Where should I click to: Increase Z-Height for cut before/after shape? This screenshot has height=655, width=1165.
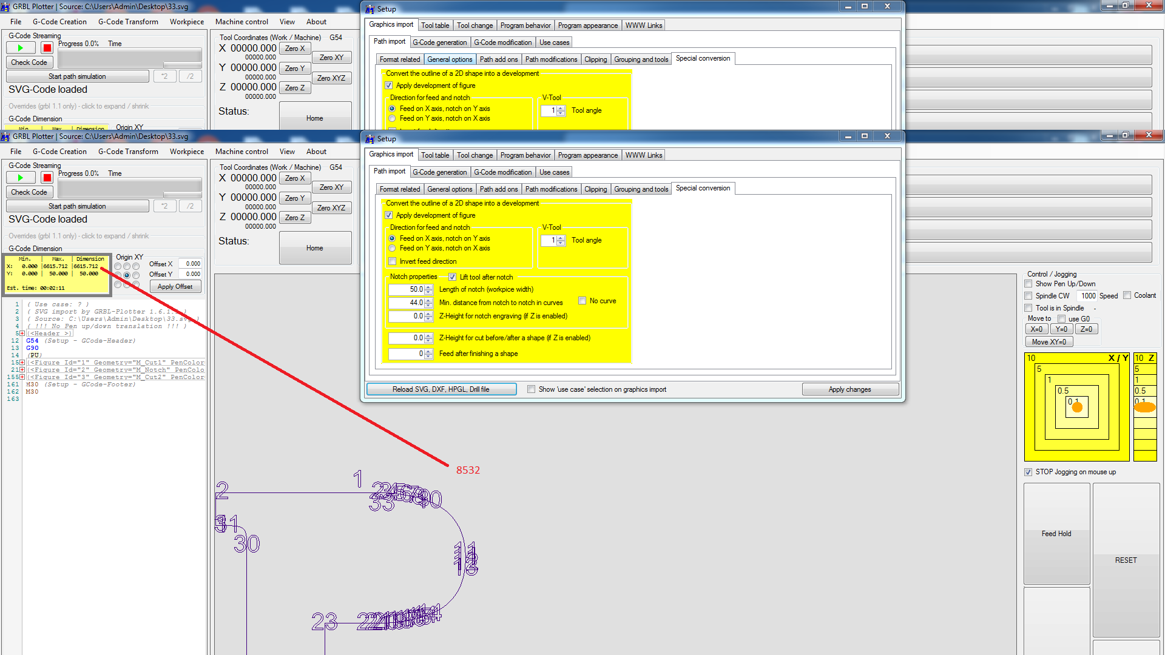pyautogui.click(x=428, y=335)
